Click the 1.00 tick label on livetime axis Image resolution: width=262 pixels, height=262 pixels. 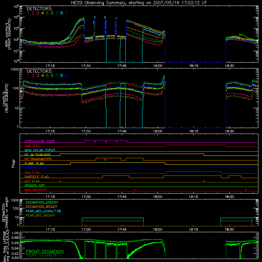pyautogui.click(x=15, y=233)
